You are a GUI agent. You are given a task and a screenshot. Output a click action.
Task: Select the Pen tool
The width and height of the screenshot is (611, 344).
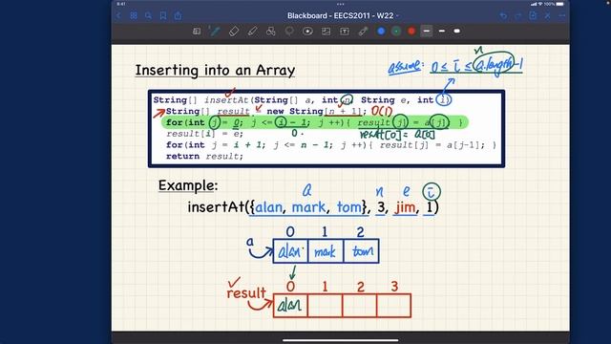click(x=215, y=32)
